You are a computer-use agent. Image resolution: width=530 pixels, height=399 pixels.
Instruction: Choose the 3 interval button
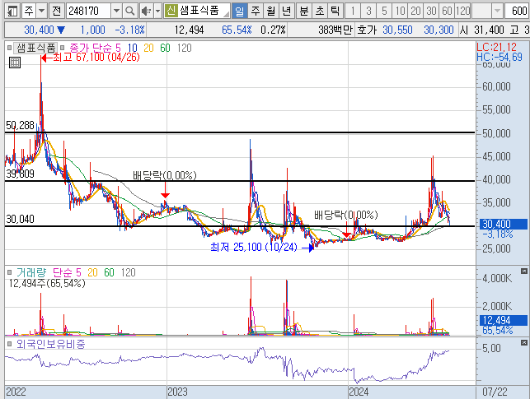(x=368, y=11)
